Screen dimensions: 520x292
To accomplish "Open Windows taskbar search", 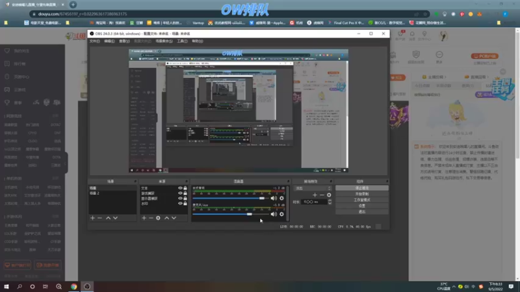I will pyautogui.click(x=19, y=286).
